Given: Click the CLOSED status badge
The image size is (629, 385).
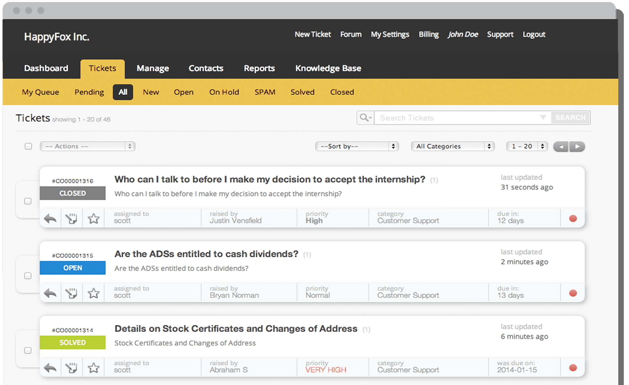Looking at the screenshot, I should coord(73,193).
